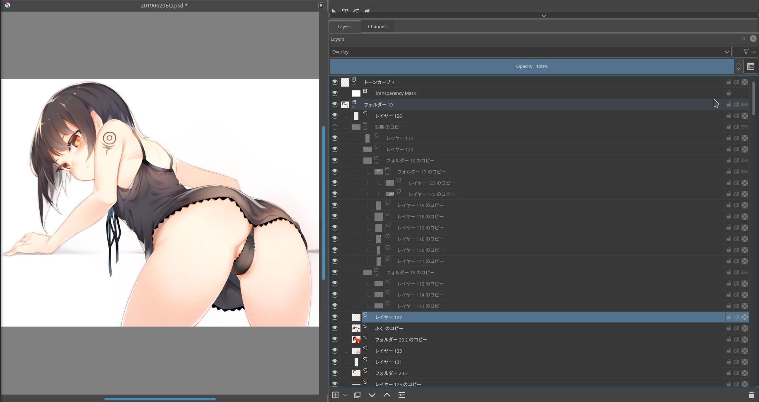Screen dimensions: 759x402
Task: Switch to the Channels tab
Action: coord(377,27)
